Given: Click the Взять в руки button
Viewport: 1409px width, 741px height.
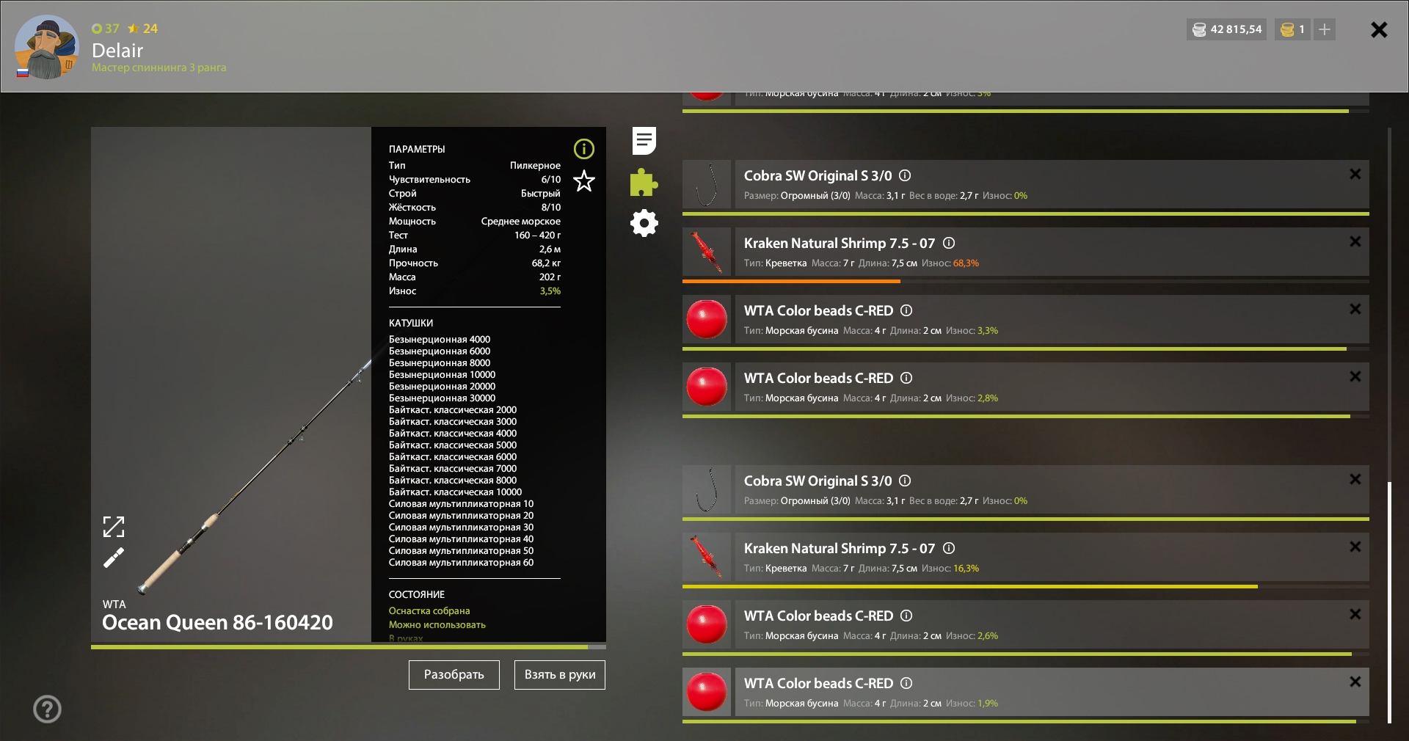Looking at the screenshot, I should [560, 675].
